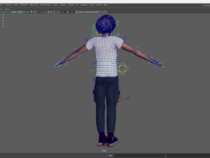Click the persp camera label below the character

tap(104, 151)
